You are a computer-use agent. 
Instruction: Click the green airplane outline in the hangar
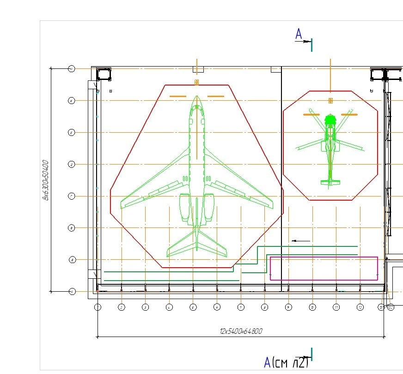click(197, 177)
